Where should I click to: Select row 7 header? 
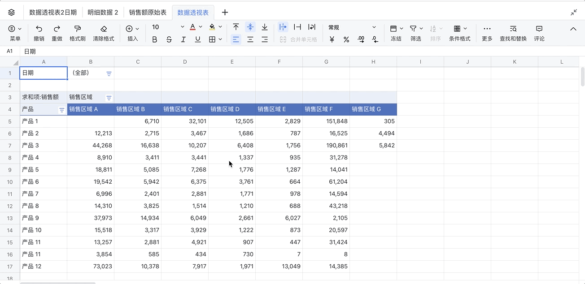10,146
